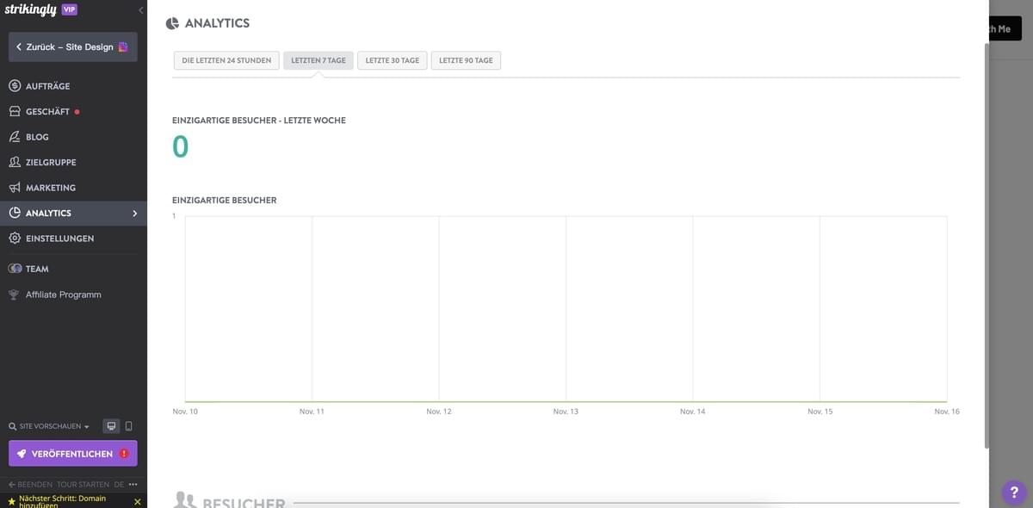Click the Veröffentlichen button
This screenshot has width=1033, height=508.
pos(73,452)
